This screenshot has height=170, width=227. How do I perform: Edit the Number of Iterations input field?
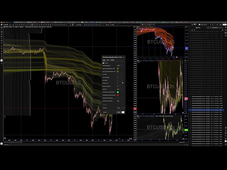(x=120, y=86)
